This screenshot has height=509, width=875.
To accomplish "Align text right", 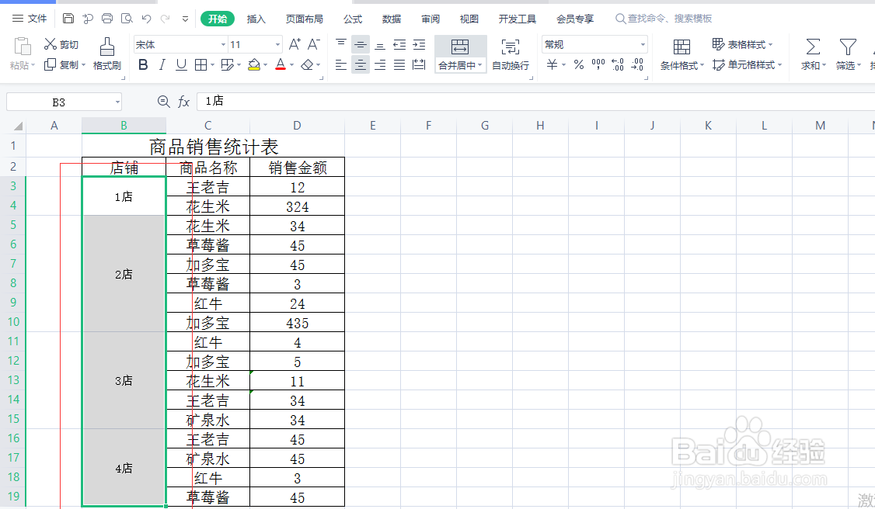I will (x=380, y=65).
